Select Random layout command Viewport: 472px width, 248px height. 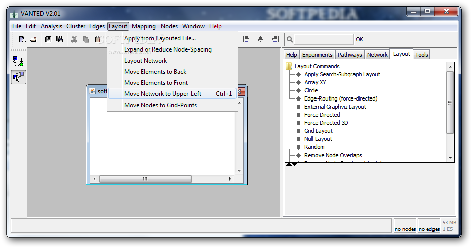coord(314,147)
